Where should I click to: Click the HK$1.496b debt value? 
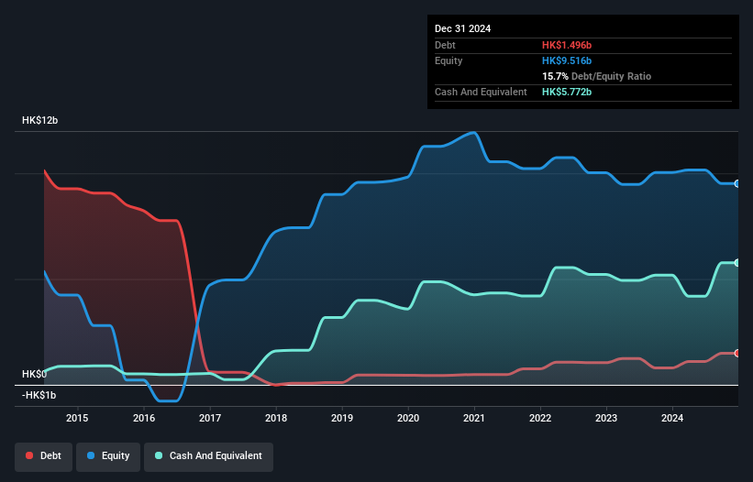point(567,45)
